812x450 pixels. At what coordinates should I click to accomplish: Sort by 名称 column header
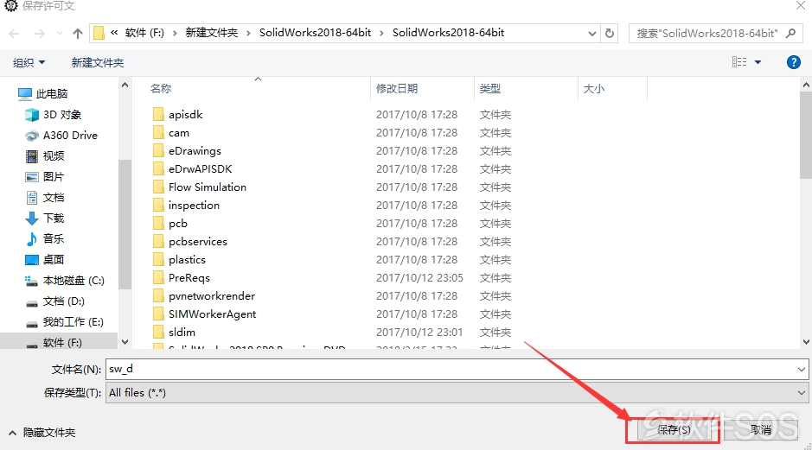coord(161,88)
